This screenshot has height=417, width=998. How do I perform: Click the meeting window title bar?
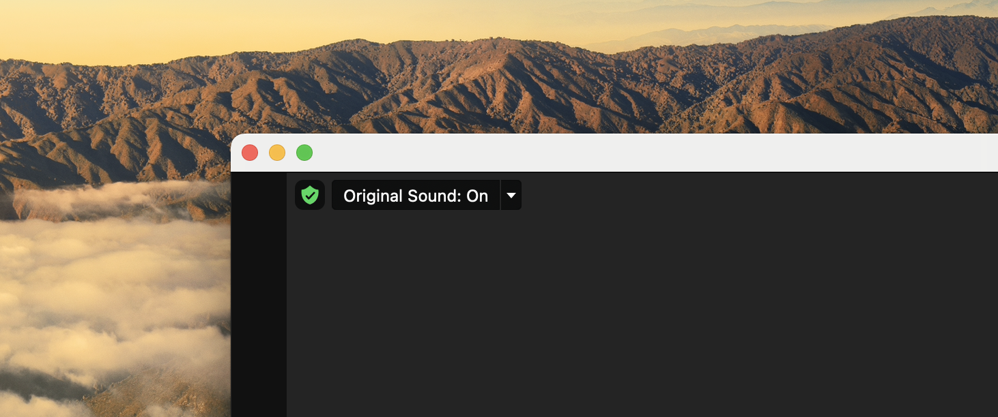point(614,153)
